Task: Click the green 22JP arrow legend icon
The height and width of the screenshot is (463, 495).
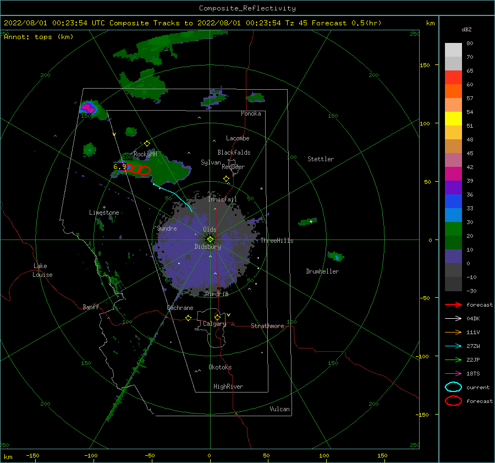Action: click(x=453, y=359)
